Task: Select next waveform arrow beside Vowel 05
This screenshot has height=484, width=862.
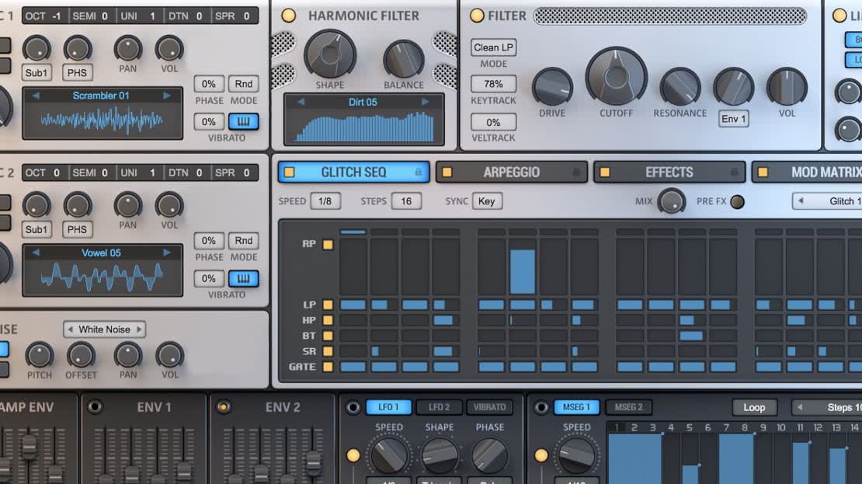Action: [166, 252]
